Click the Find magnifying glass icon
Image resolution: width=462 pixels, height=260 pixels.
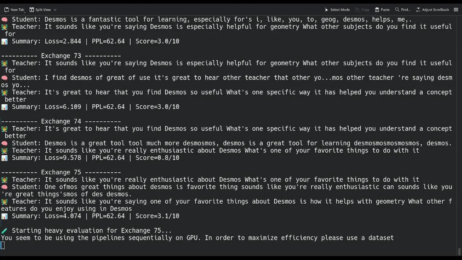pyautogui.click(x=397, y=10)
